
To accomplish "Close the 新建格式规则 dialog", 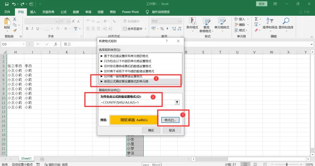I will click(x=178, y=41).
